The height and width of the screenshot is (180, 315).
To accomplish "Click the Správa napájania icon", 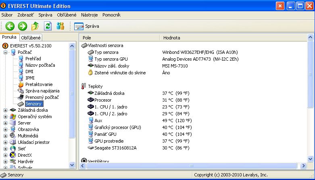I will [x=21, y=91].
